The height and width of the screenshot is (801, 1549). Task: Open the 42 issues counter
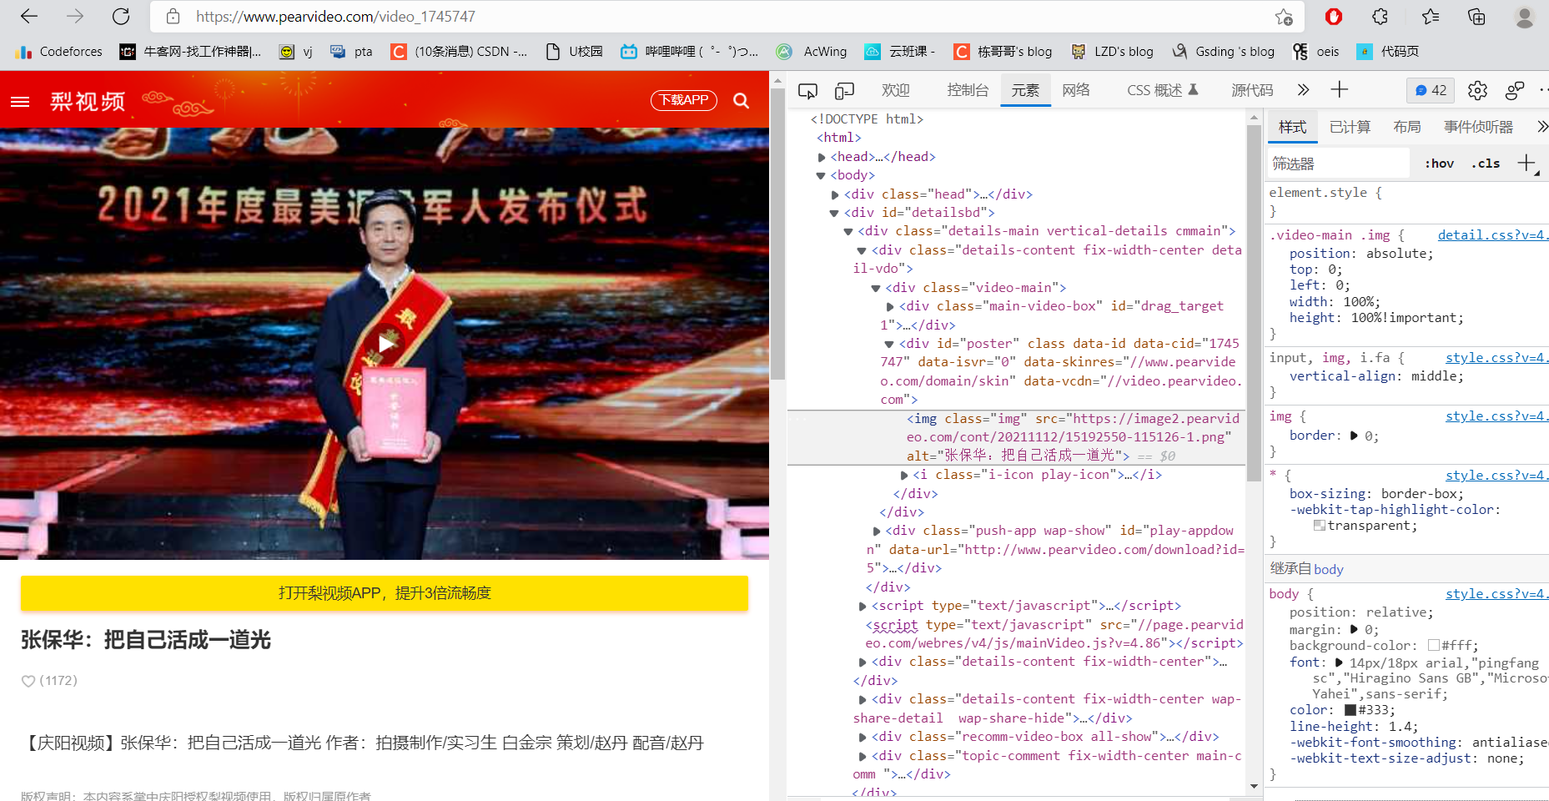1431,90
